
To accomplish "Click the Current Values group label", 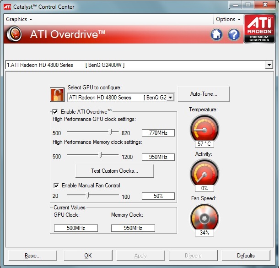I will click(x=70, y=208).
